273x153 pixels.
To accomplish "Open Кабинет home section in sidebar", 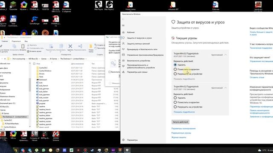I will [x=131, y=32].
